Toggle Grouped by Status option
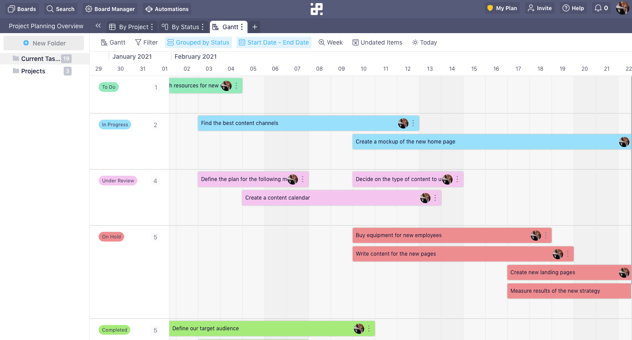 [198, 42]
